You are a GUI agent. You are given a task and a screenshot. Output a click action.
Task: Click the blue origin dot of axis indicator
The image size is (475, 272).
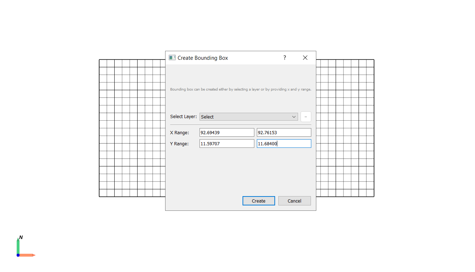coord(18,255)
